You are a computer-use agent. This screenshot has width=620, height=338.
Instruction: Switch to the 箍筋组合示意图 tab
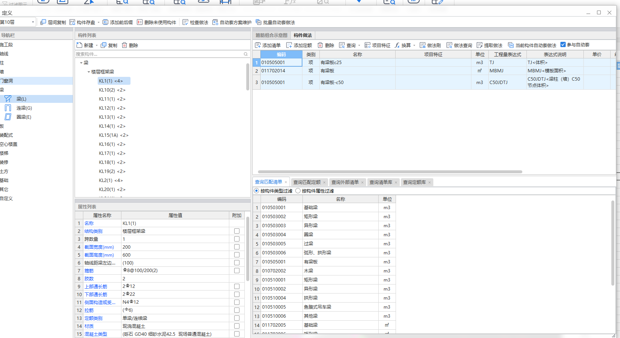click(272, 35)
